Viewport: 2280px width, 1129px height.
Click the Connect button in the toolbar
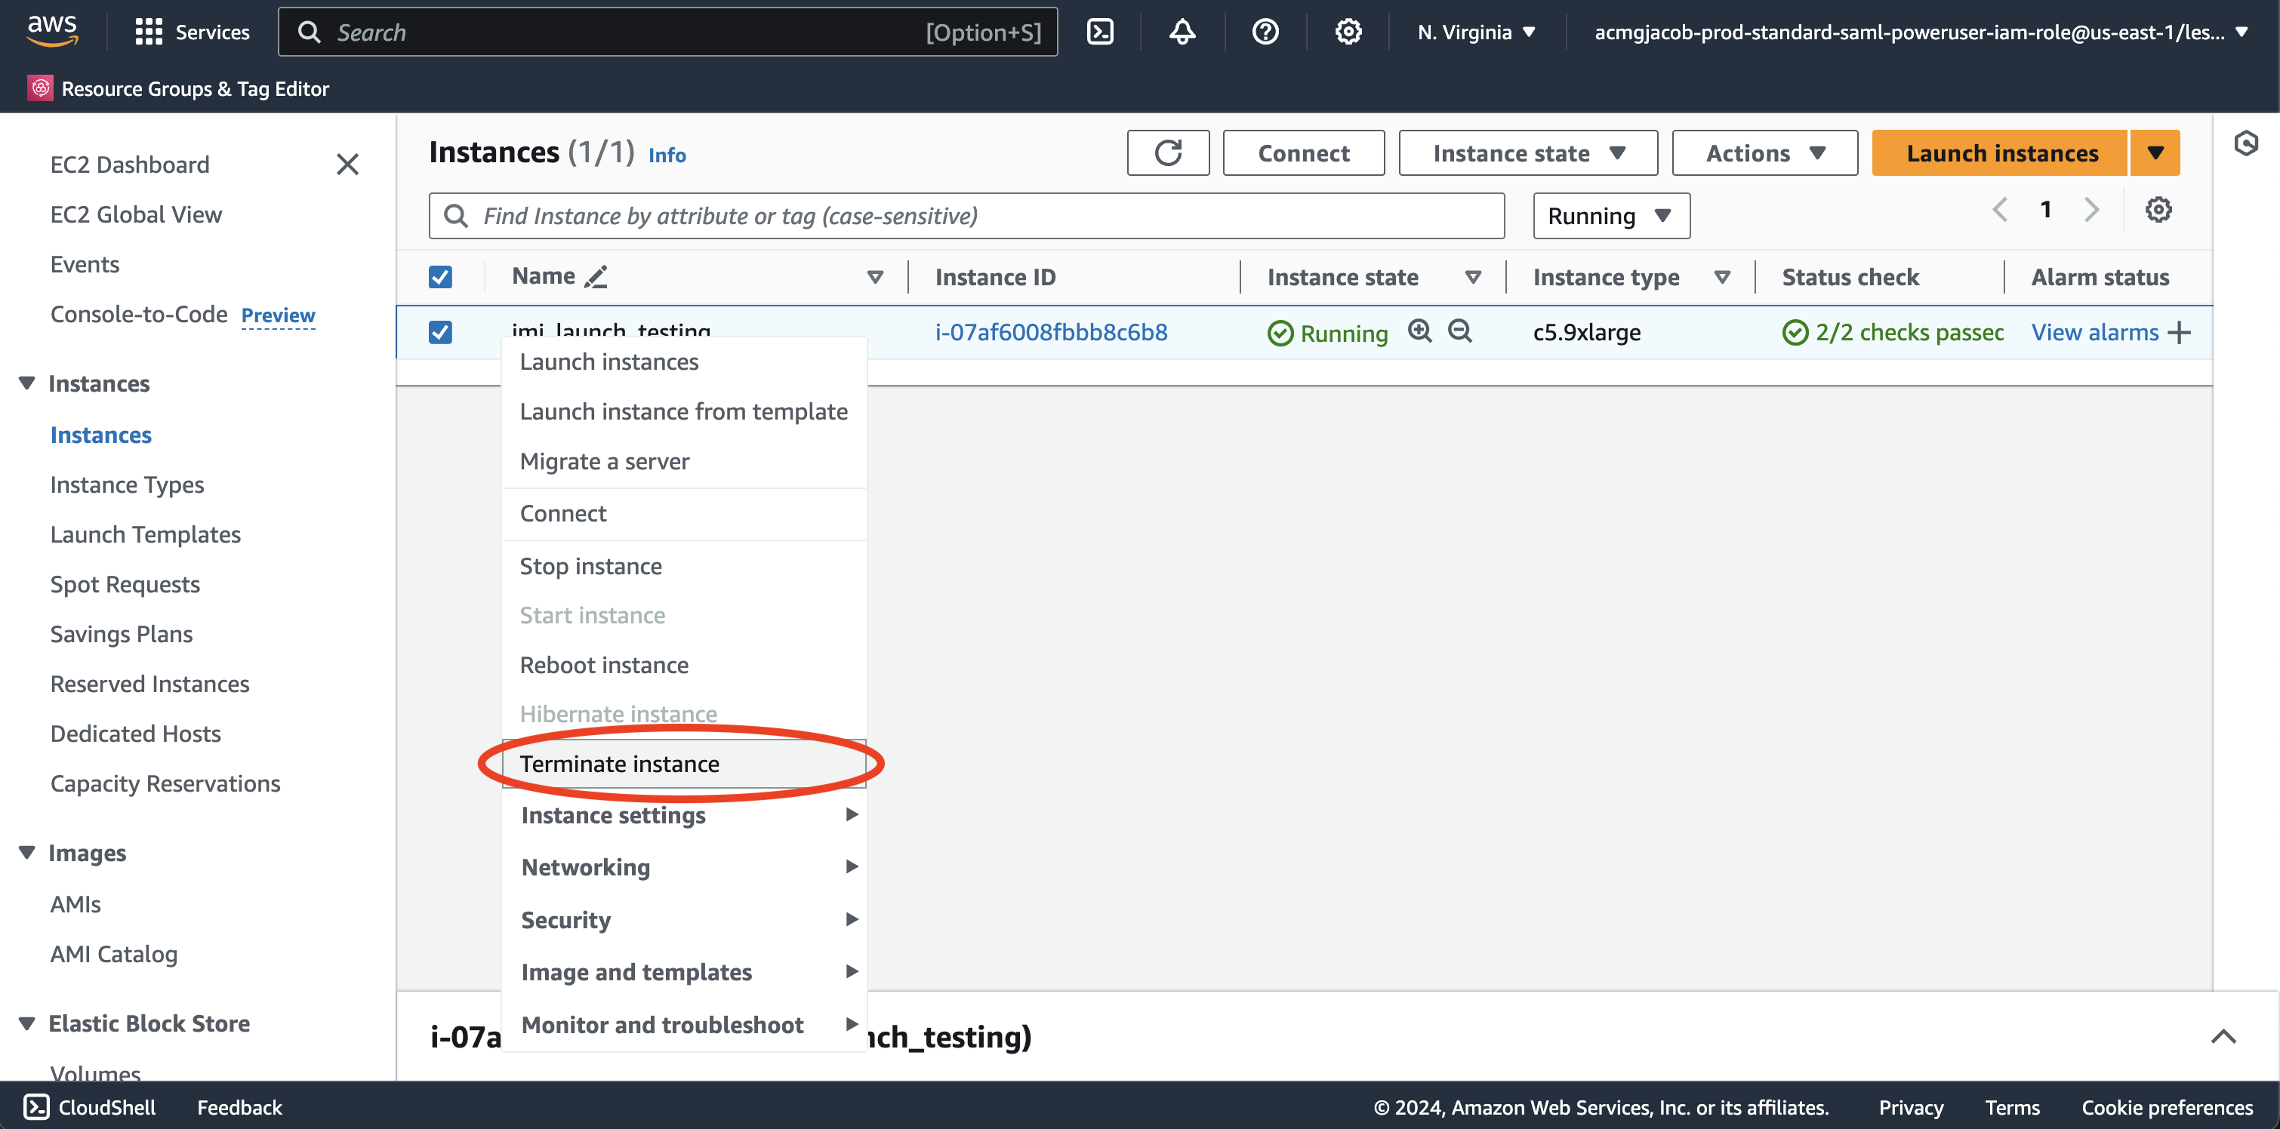pyautogui.click(x=1304, y=153)
